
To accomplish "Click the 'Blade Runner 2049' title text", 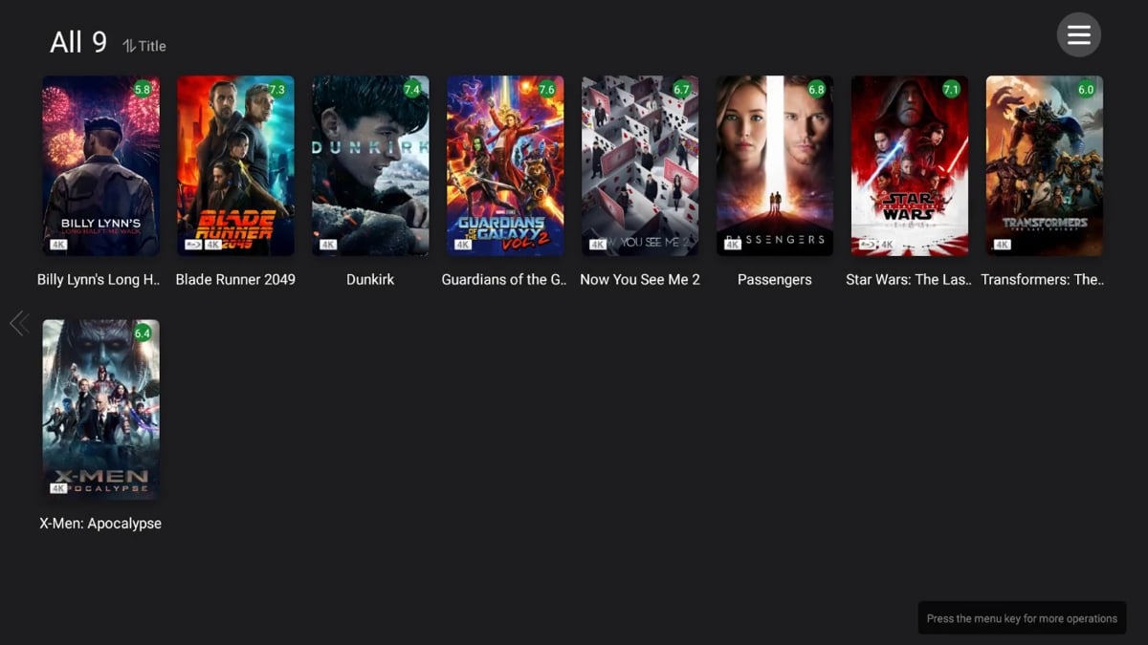I will tap(235, 280).
